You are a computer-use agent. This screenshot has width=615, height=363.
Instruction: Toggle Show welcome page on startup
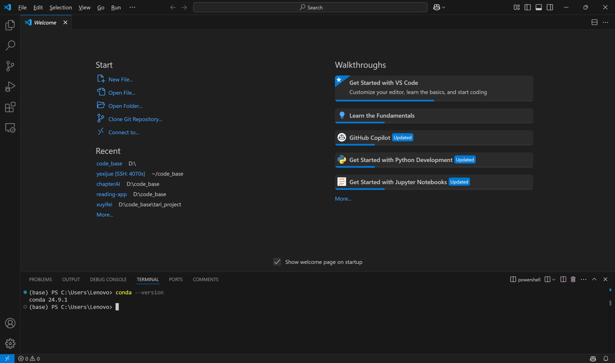[x=277, y=262]
